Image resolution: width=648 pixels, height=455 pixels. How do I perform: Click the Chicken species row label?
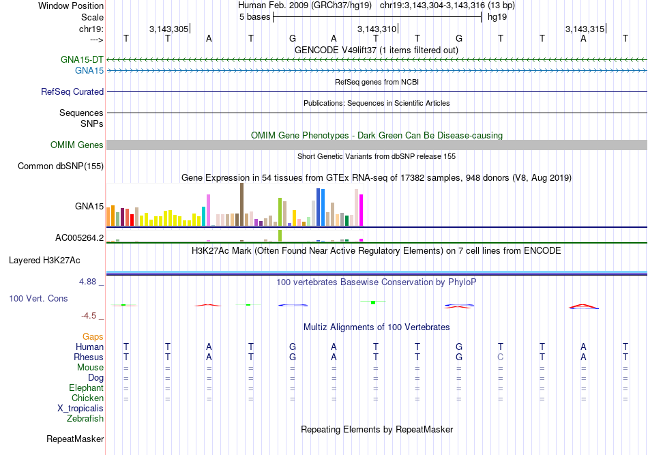point(87,398)
